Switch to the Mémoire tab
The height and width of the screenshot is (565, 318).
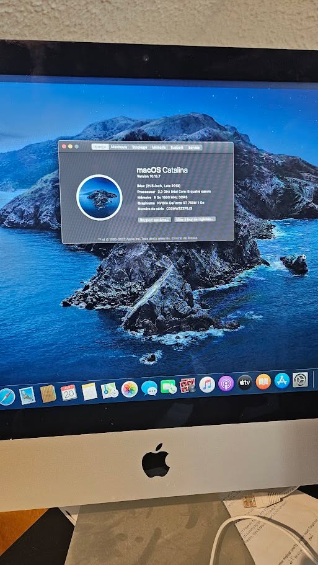(x=159, y=148)
